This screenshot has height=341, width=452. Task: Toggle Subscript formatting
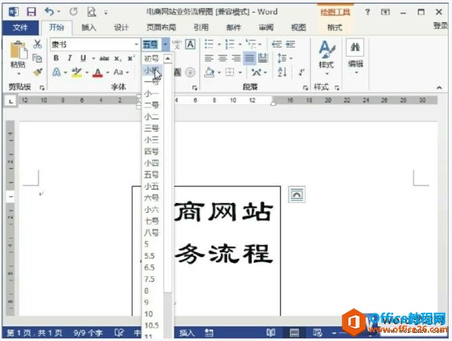(x=118, y=59)
